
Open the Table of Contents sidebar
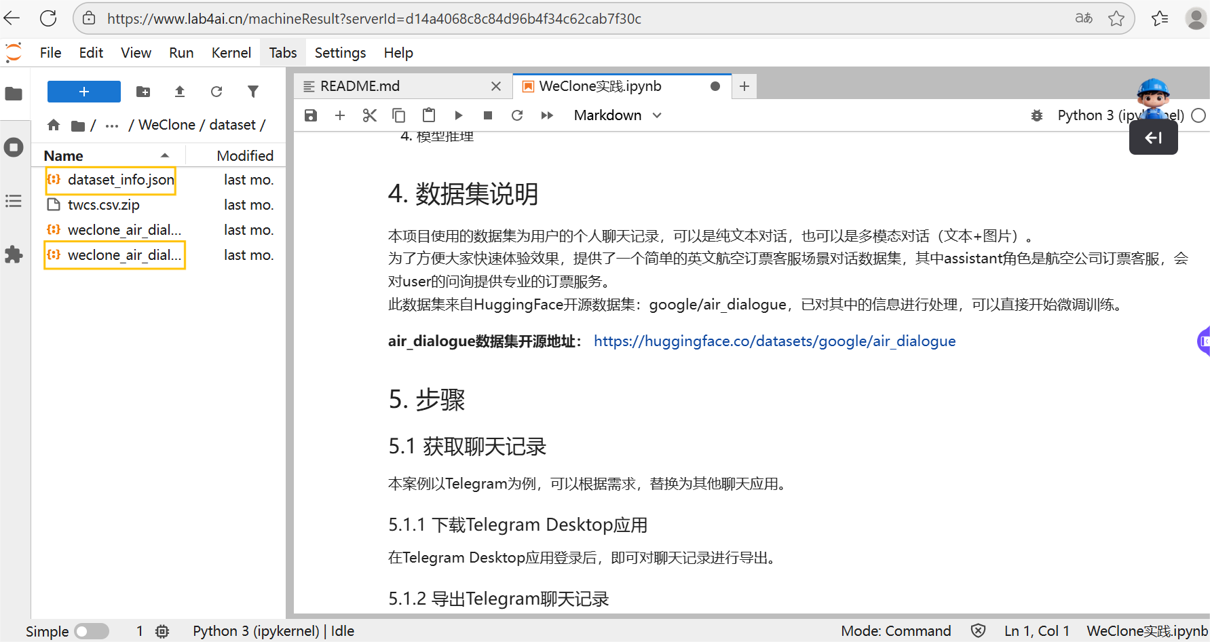tap(14, 201)
